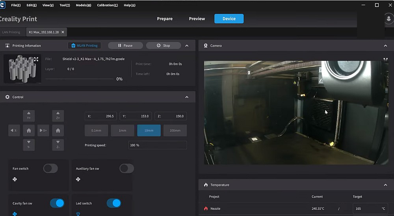Image resolution: width=394 pixels, height=216 pixels.
Task: Lower the bed with Z- arrow
Action: tap(58, 145)
